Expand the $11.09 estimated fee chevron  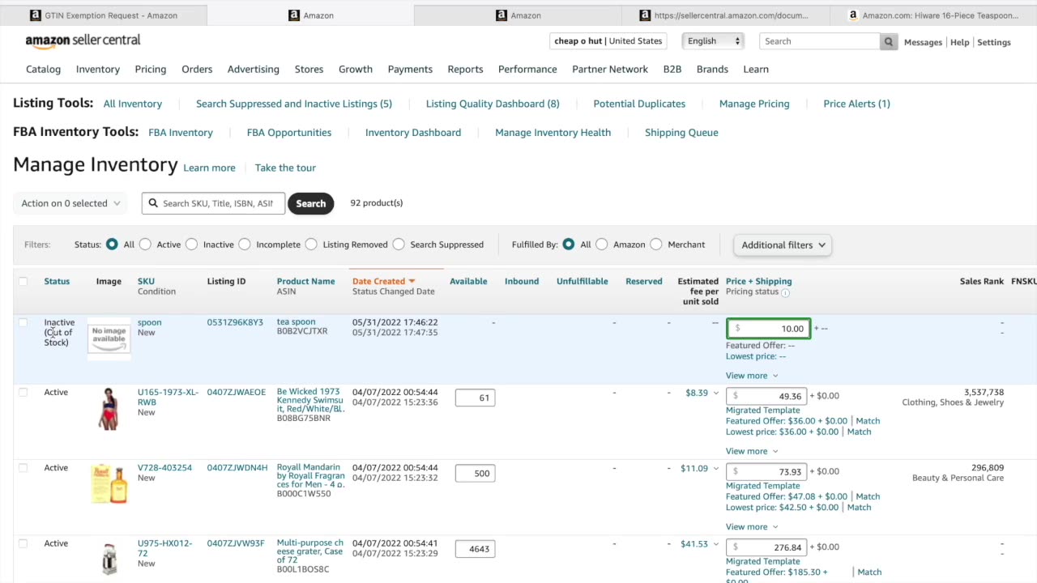click(715, 468)
